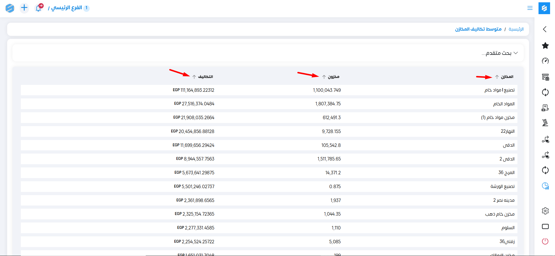
Task: Click the fullscreen rectangle icon in sidebar
Action: point(545,227)
